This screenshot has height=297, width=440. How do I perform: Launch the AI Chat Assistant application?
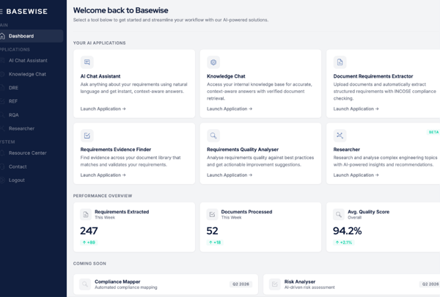pyautogui.click(x=103, y=109)
